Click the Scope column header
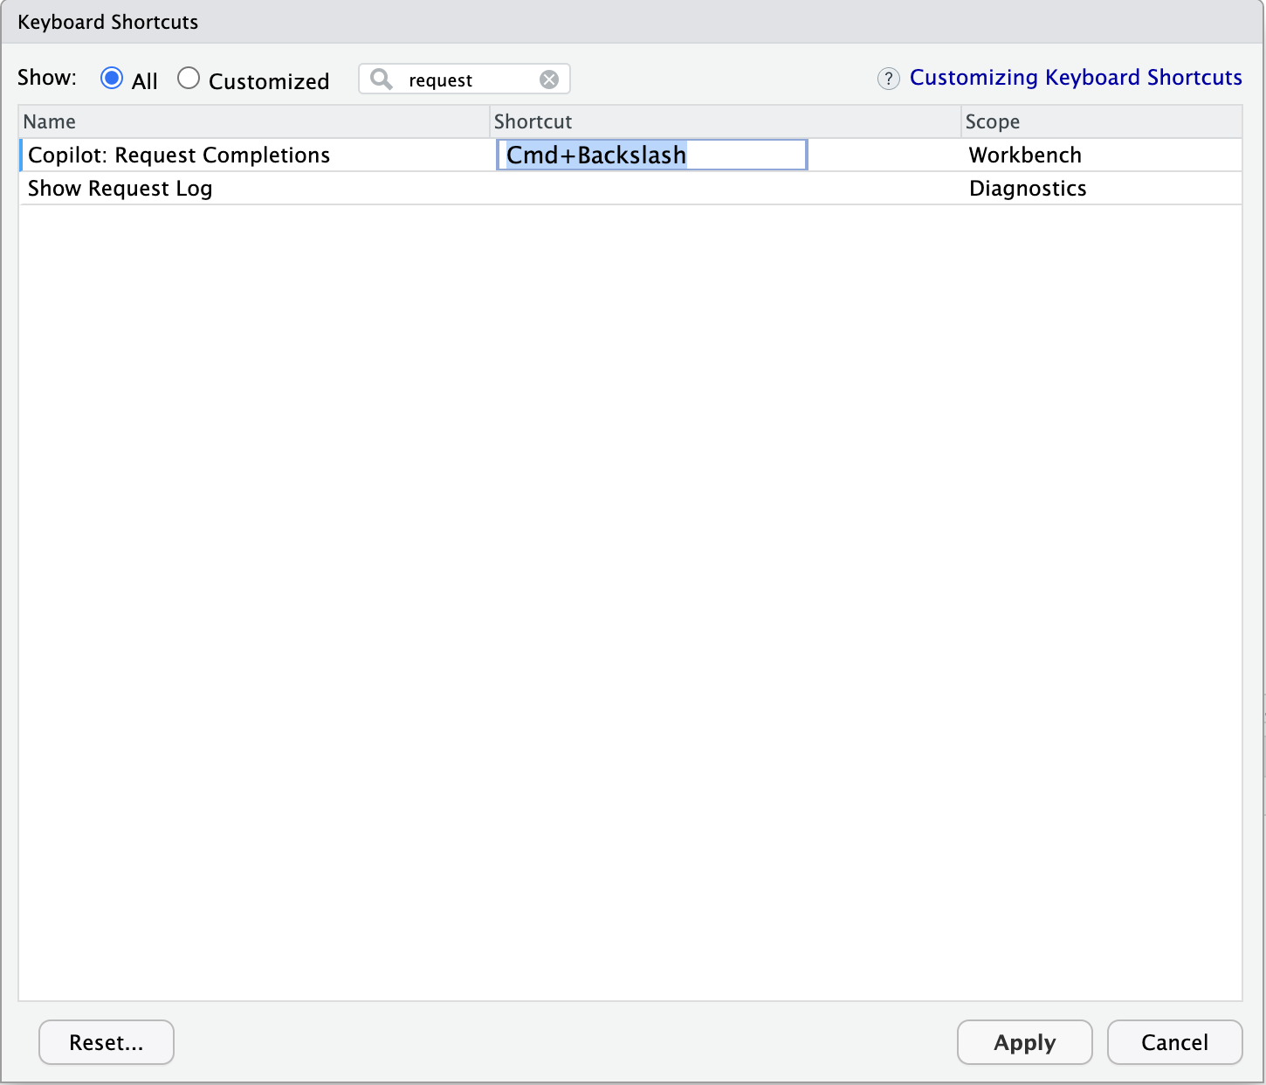Screen dimensions: 1266x1085 point(1101,121)
